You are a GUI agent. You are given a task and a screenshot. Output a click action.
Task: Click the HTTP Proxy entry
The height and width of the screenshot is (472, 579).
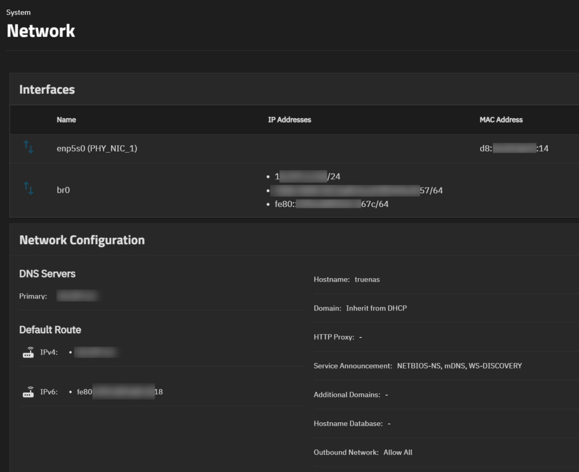[x=338, y=337]
